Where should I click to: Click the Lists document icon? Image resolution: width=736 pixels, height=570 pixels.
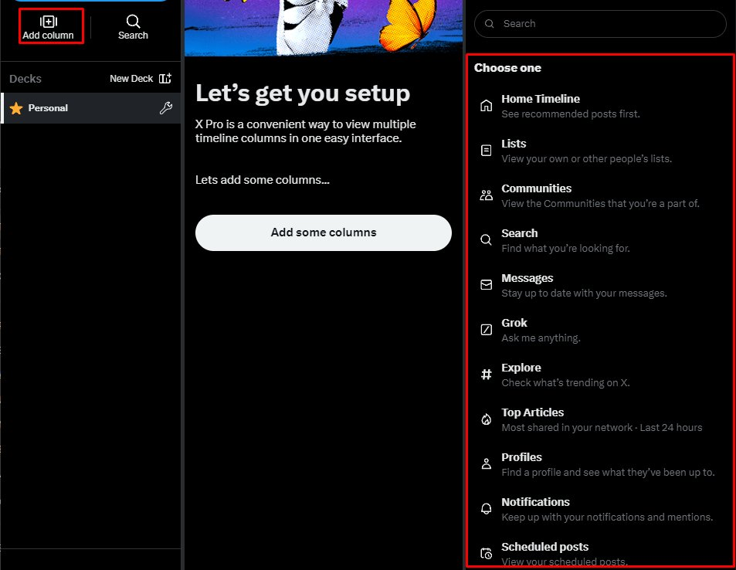coord(487,151)
